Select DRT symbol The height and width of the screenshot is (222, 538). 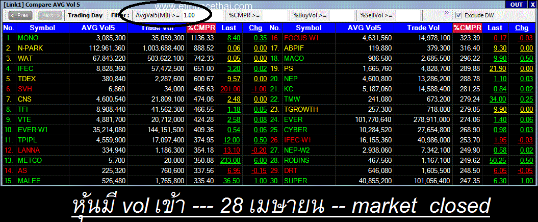[291, 170]
